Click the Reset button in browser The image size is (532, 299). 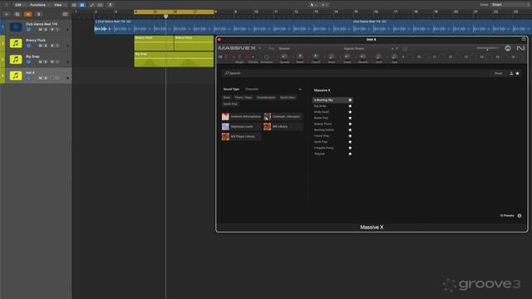[x=498, y=73]
